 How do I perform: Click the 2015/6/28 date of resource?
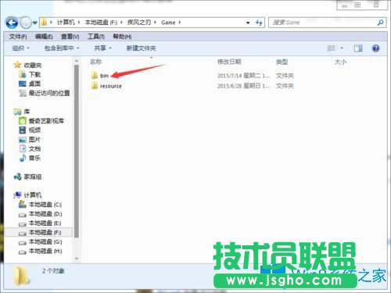pos(243,86)
